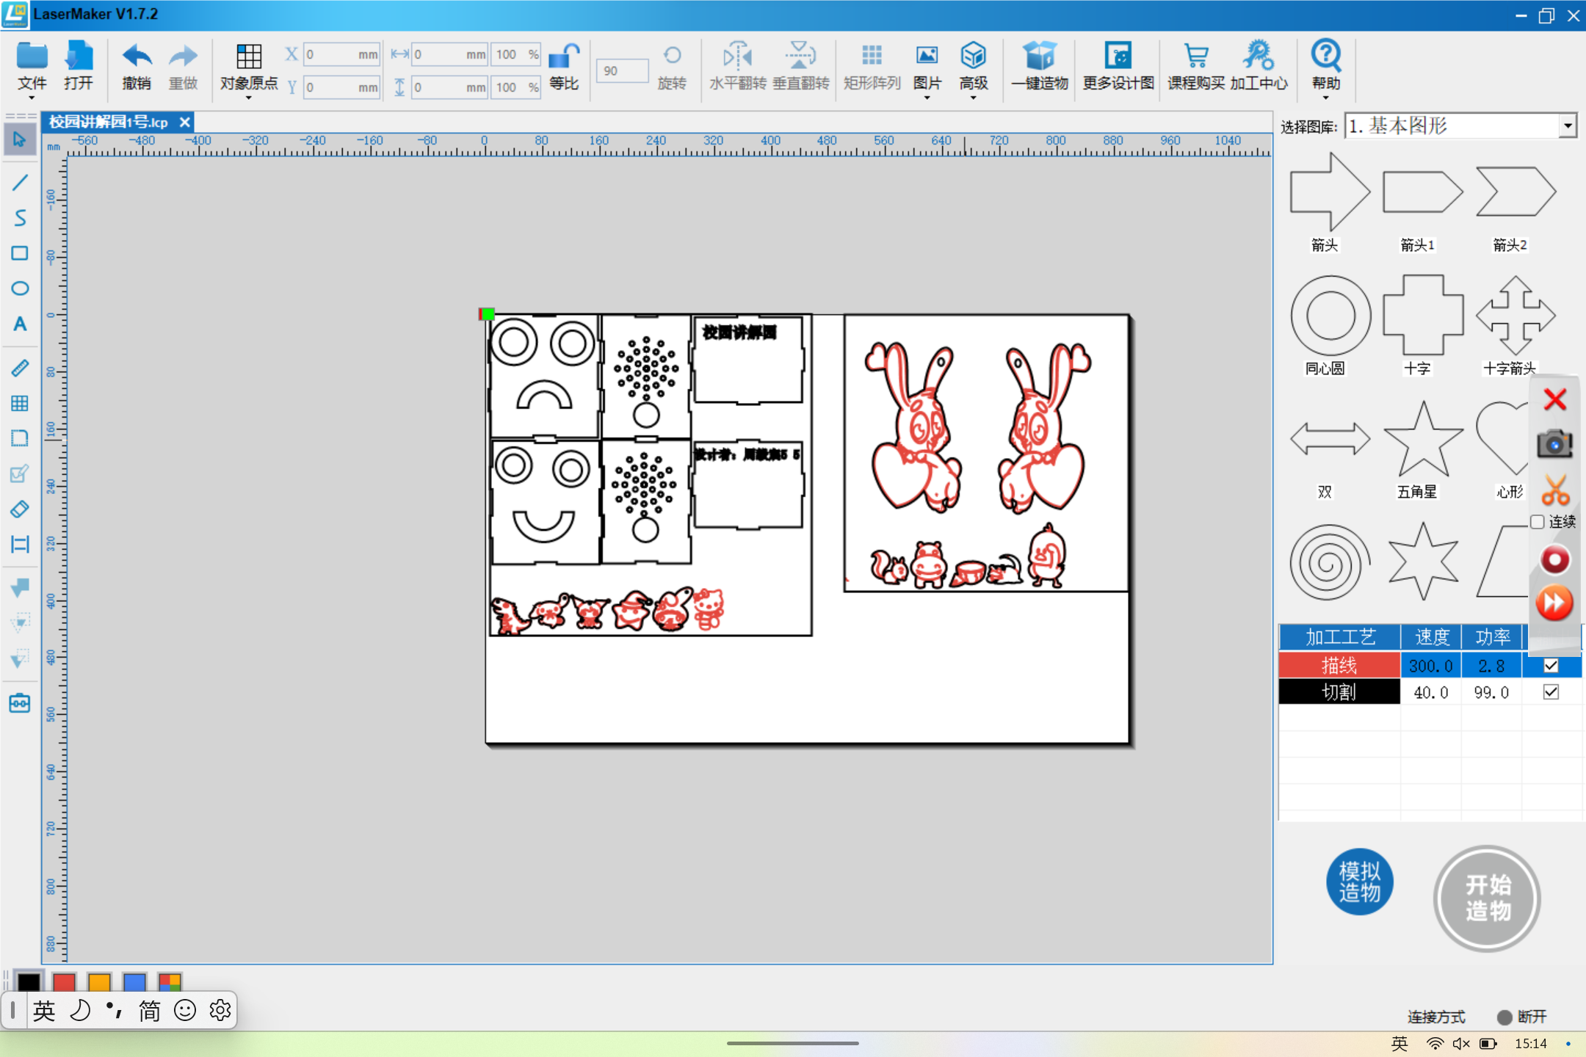The image size is (1586, 1057).
Task: Pick the spiral shape thumbnail
Action: (x=1330, y=562)
